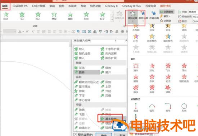Select 翻转式由远及近 in the effect list
This screenshot has height=136, width=198.
click(x=87, y=82)
